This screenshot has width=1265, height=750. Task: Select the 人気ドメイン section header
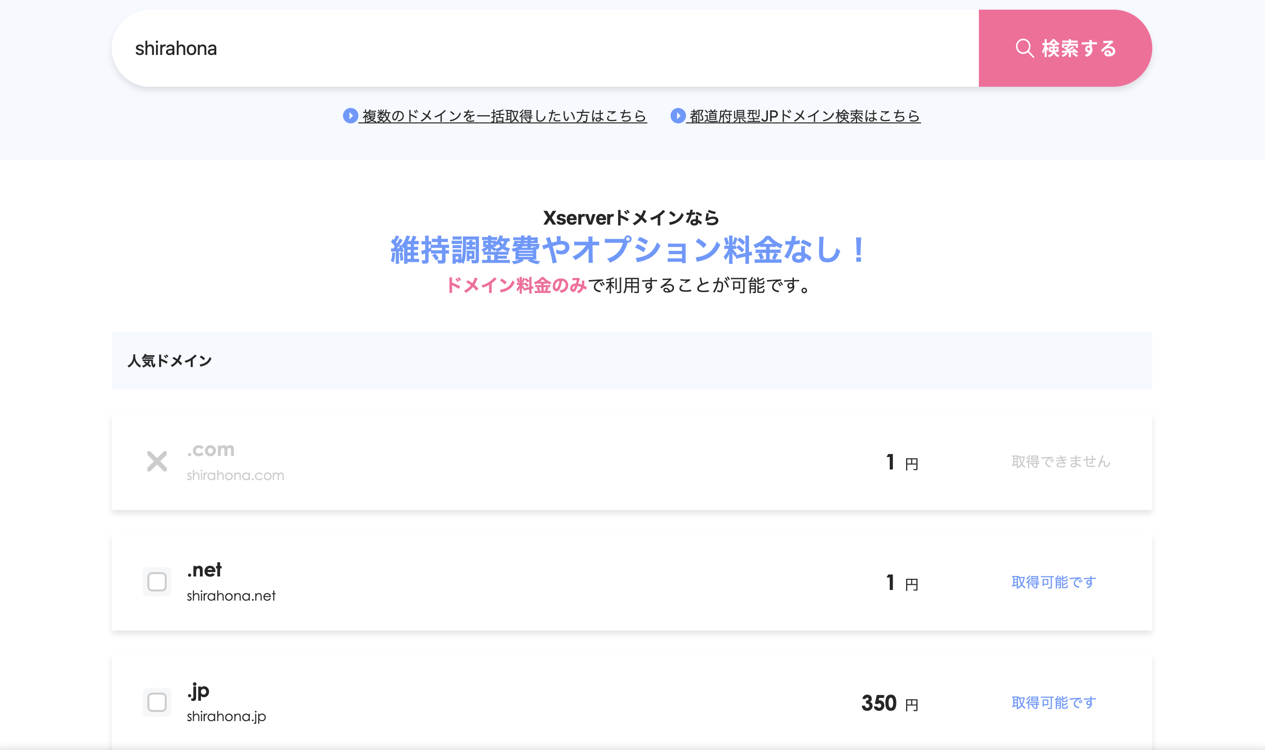click(x=170, y=361)
